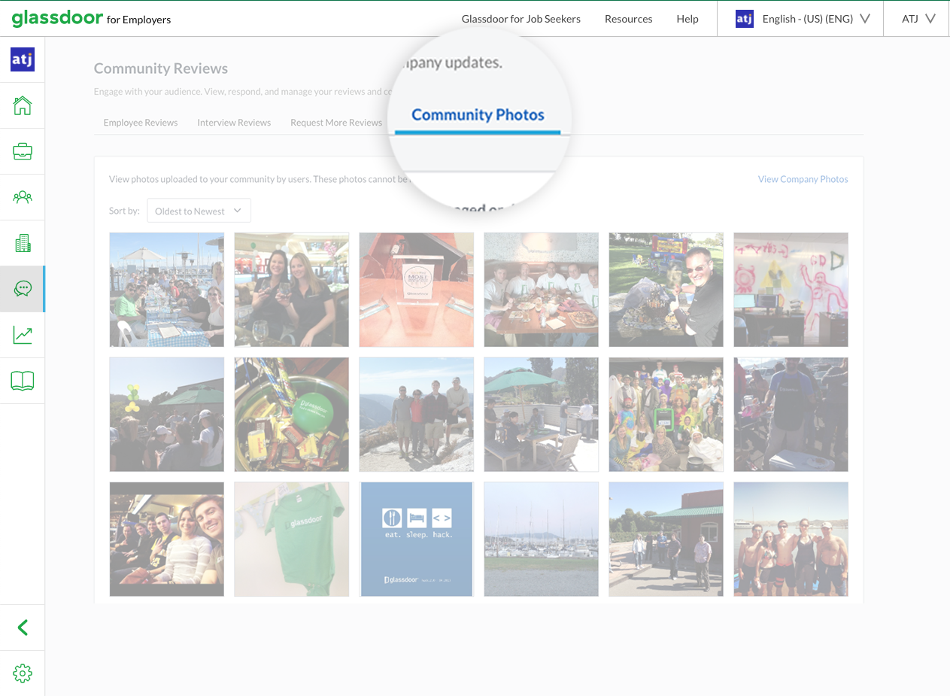
Task: Click the atj company avatar in sidebar
Action: [22, 59]
